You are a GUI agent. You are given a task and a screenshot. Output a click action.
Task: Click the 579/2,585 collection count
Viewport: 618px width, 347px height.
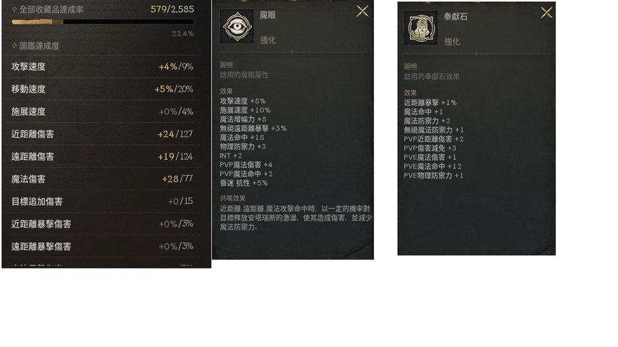click(173, 9)
